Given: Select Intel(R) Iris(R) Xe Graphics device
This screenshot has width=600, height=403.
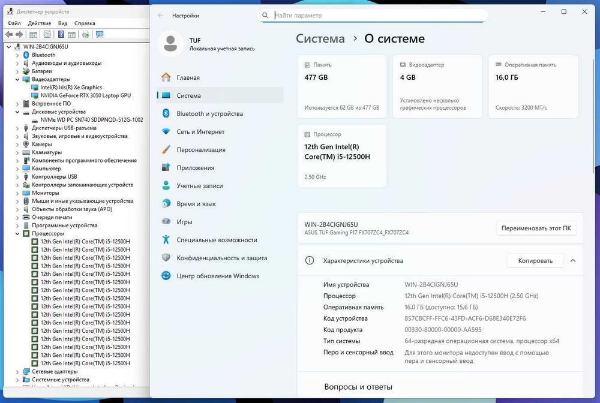Looking at the screenshot, I should click(x=71, y=87).
